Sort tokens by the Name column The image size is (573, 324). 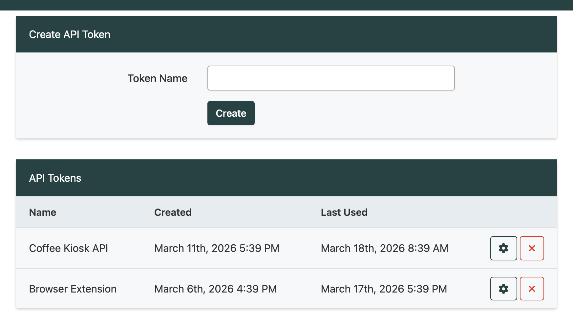pos(42,212)
